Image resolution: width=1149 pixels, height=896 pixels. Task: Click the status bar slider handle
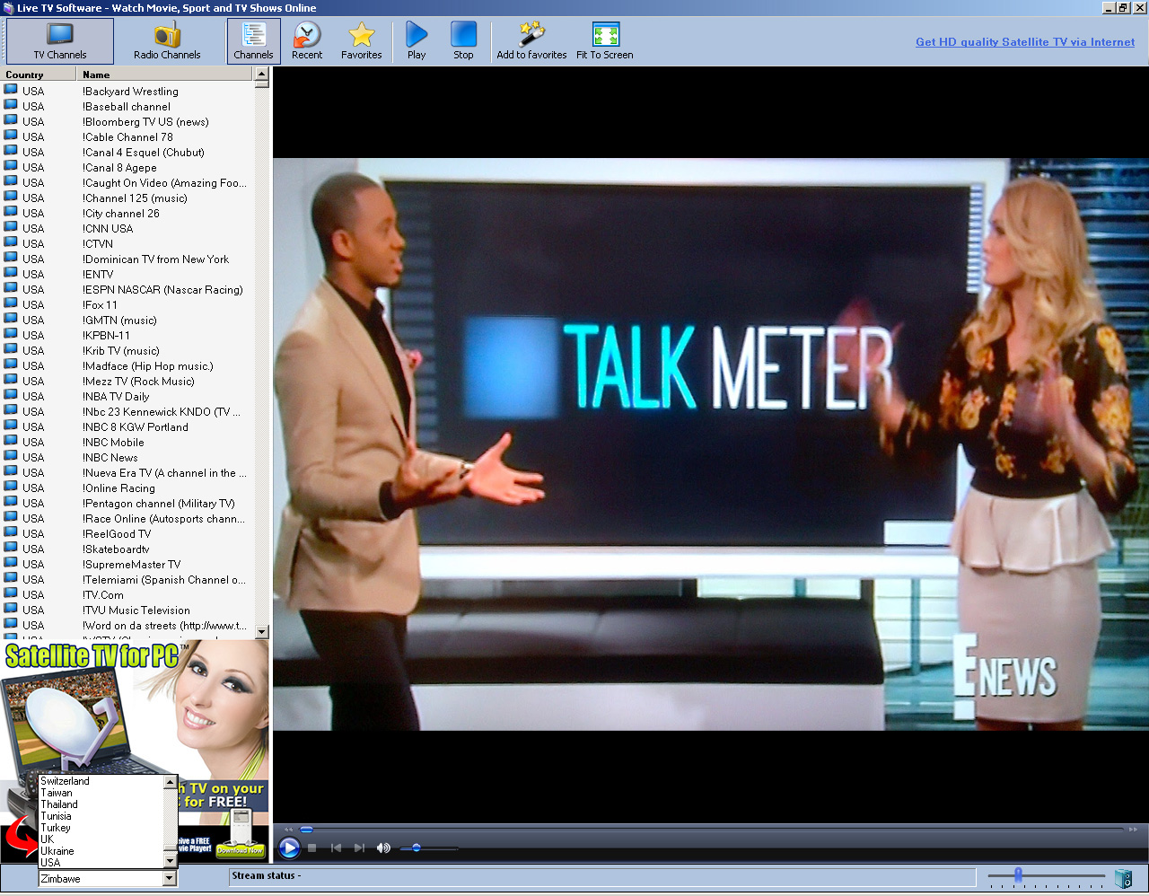click(1018, 874)
